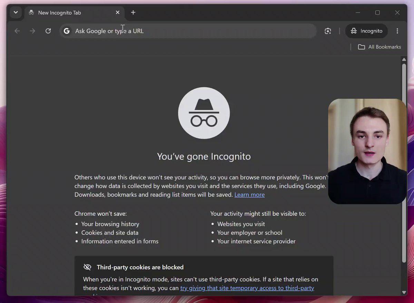The width and height of the screenshot is (414, 303).
Task: Follow the Learn more link
Action: (x=249, y=195)
